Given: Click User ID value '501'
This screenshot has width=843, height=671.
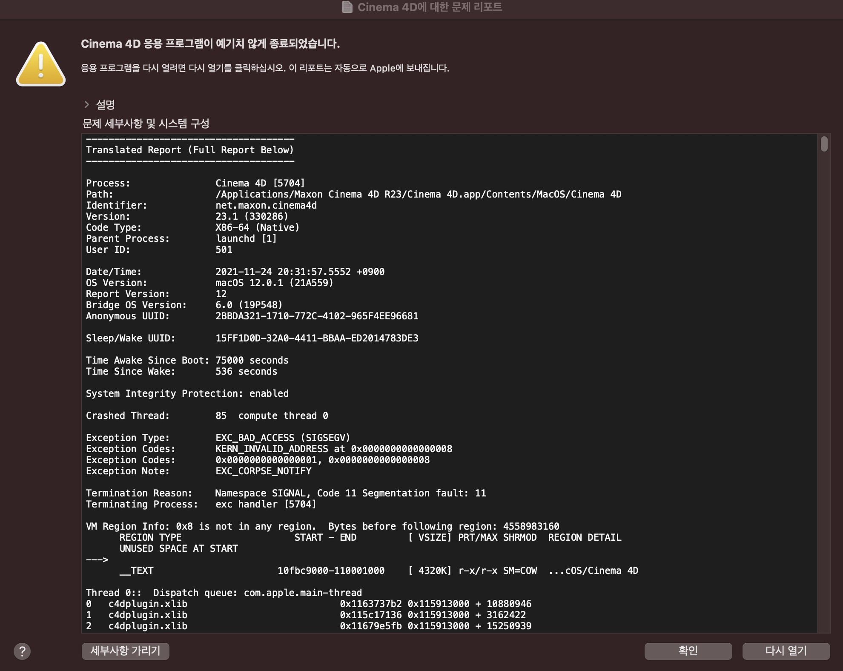Looking at the screenshot, I should point(224,249).
